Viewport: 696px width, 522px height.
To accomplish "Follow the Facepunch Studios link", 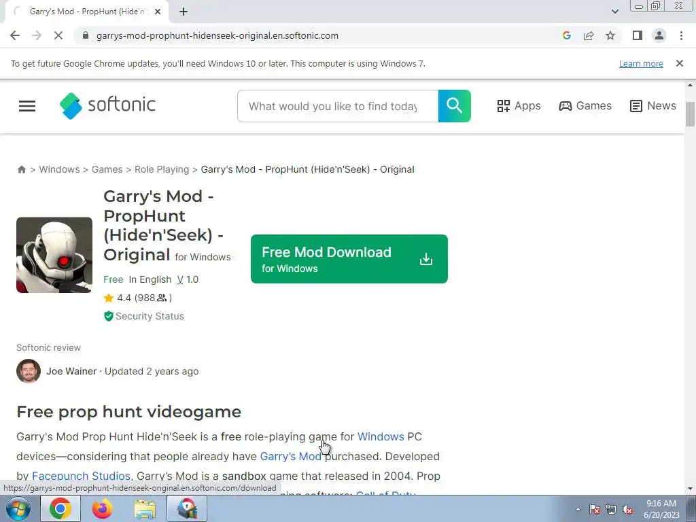I will [x=82, y=476].
